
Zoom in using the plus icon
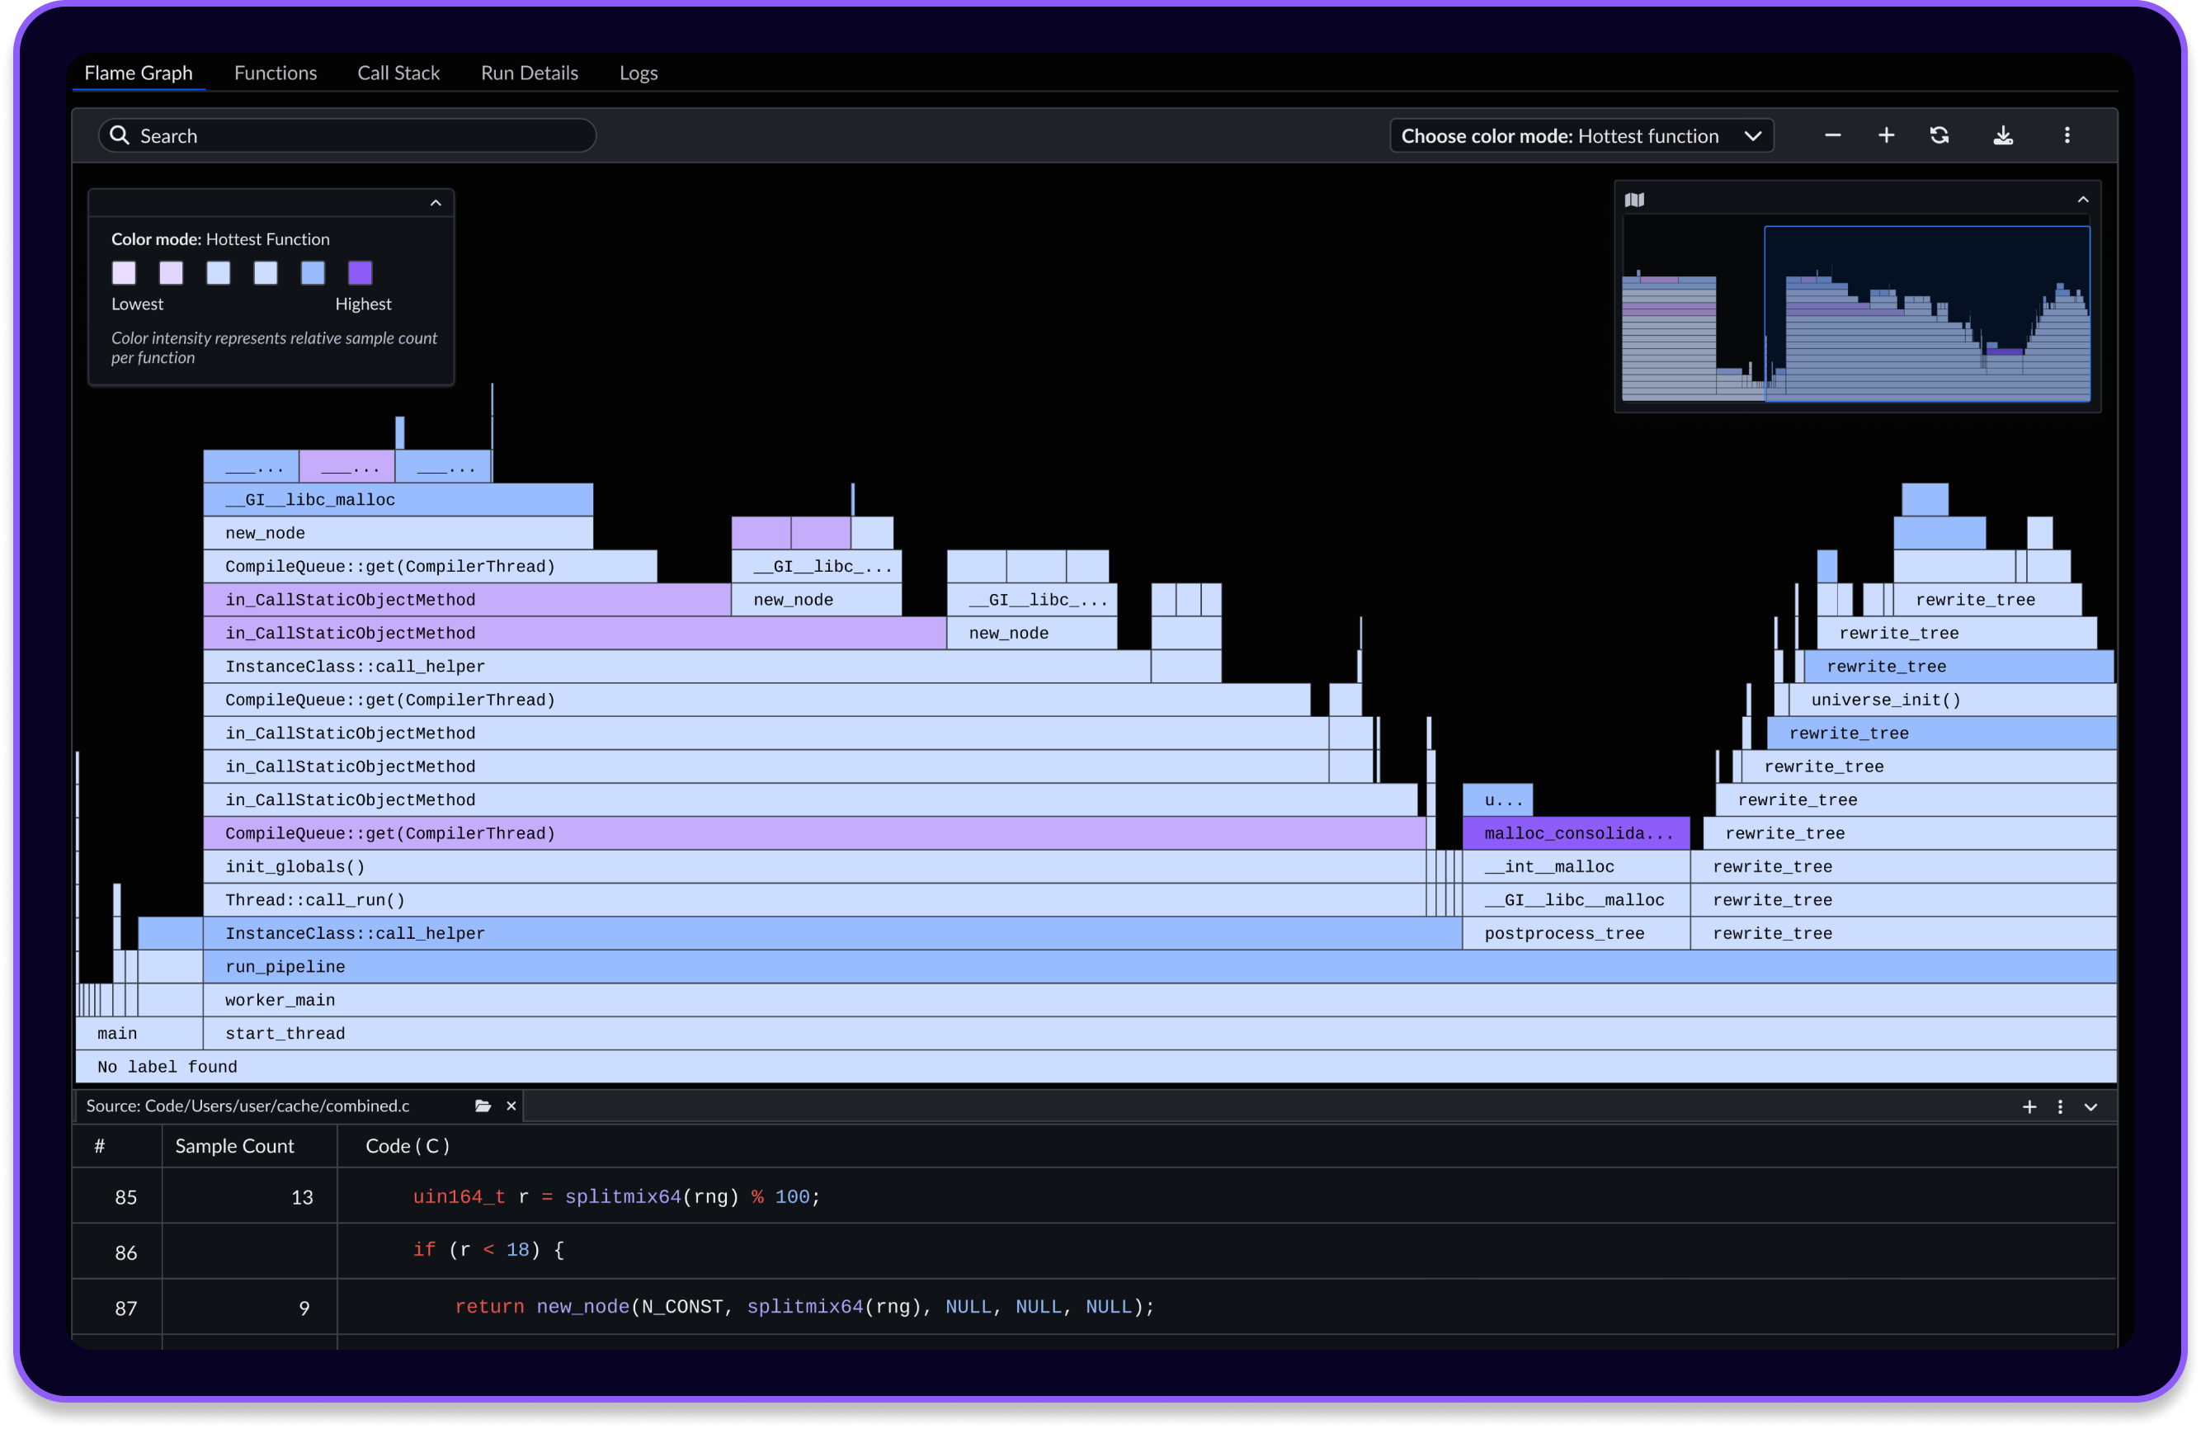pos(1887,135)
